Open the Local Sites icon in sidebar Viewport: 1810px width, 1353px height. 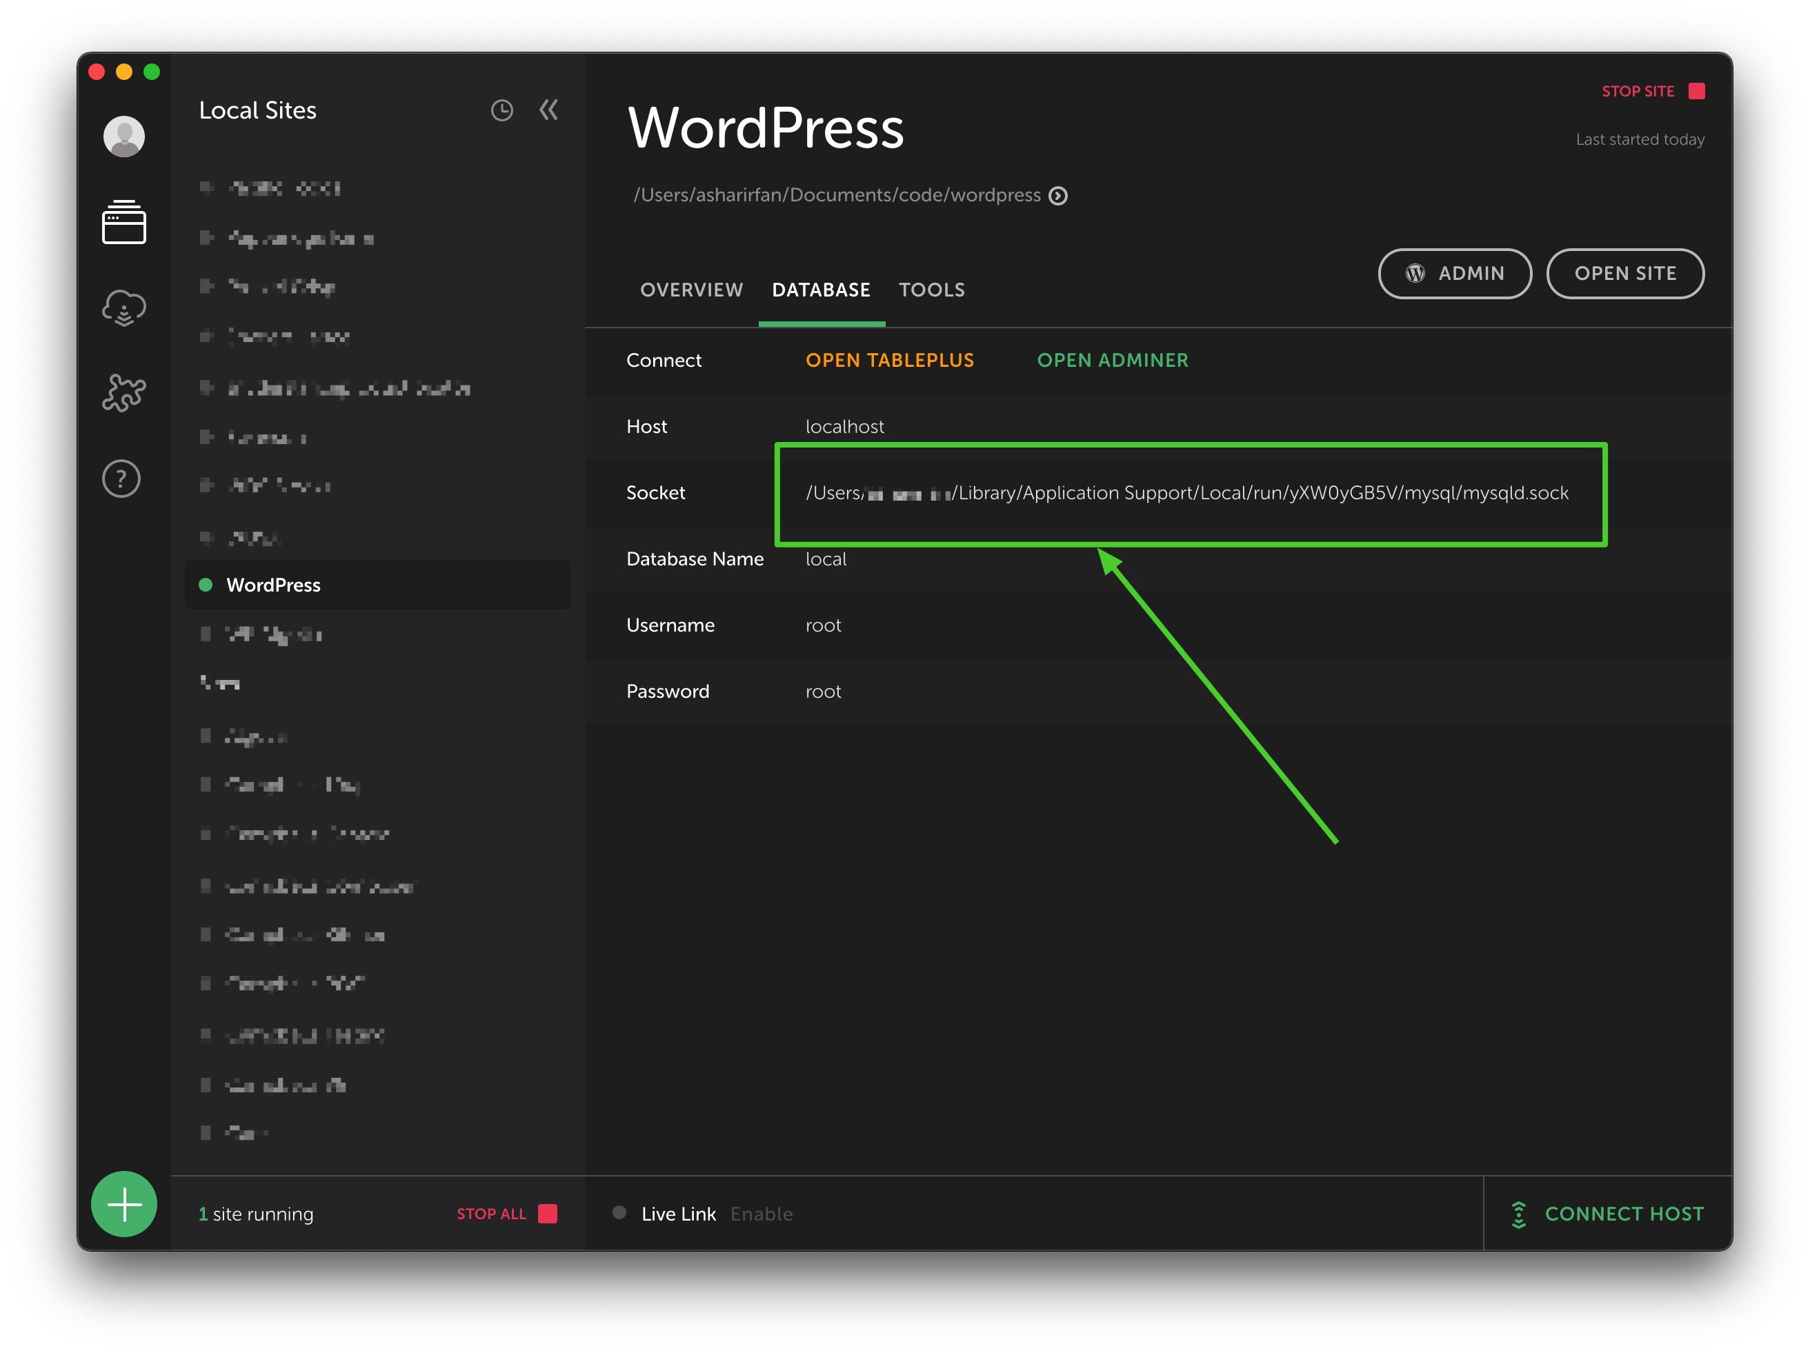coord(123,221)
